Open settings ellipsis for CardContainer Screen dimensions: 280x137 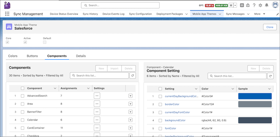pyautogui.click(x=97, y=128)
